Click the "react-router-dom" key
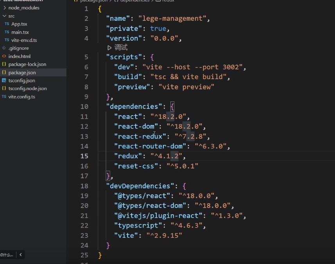The height and width of the screenshot is (264, 335). (150, 146)
